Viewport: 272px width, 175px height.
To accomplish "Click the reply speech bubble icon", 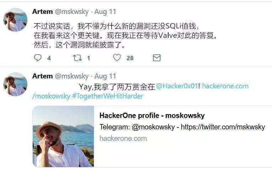I will point(38,58).
